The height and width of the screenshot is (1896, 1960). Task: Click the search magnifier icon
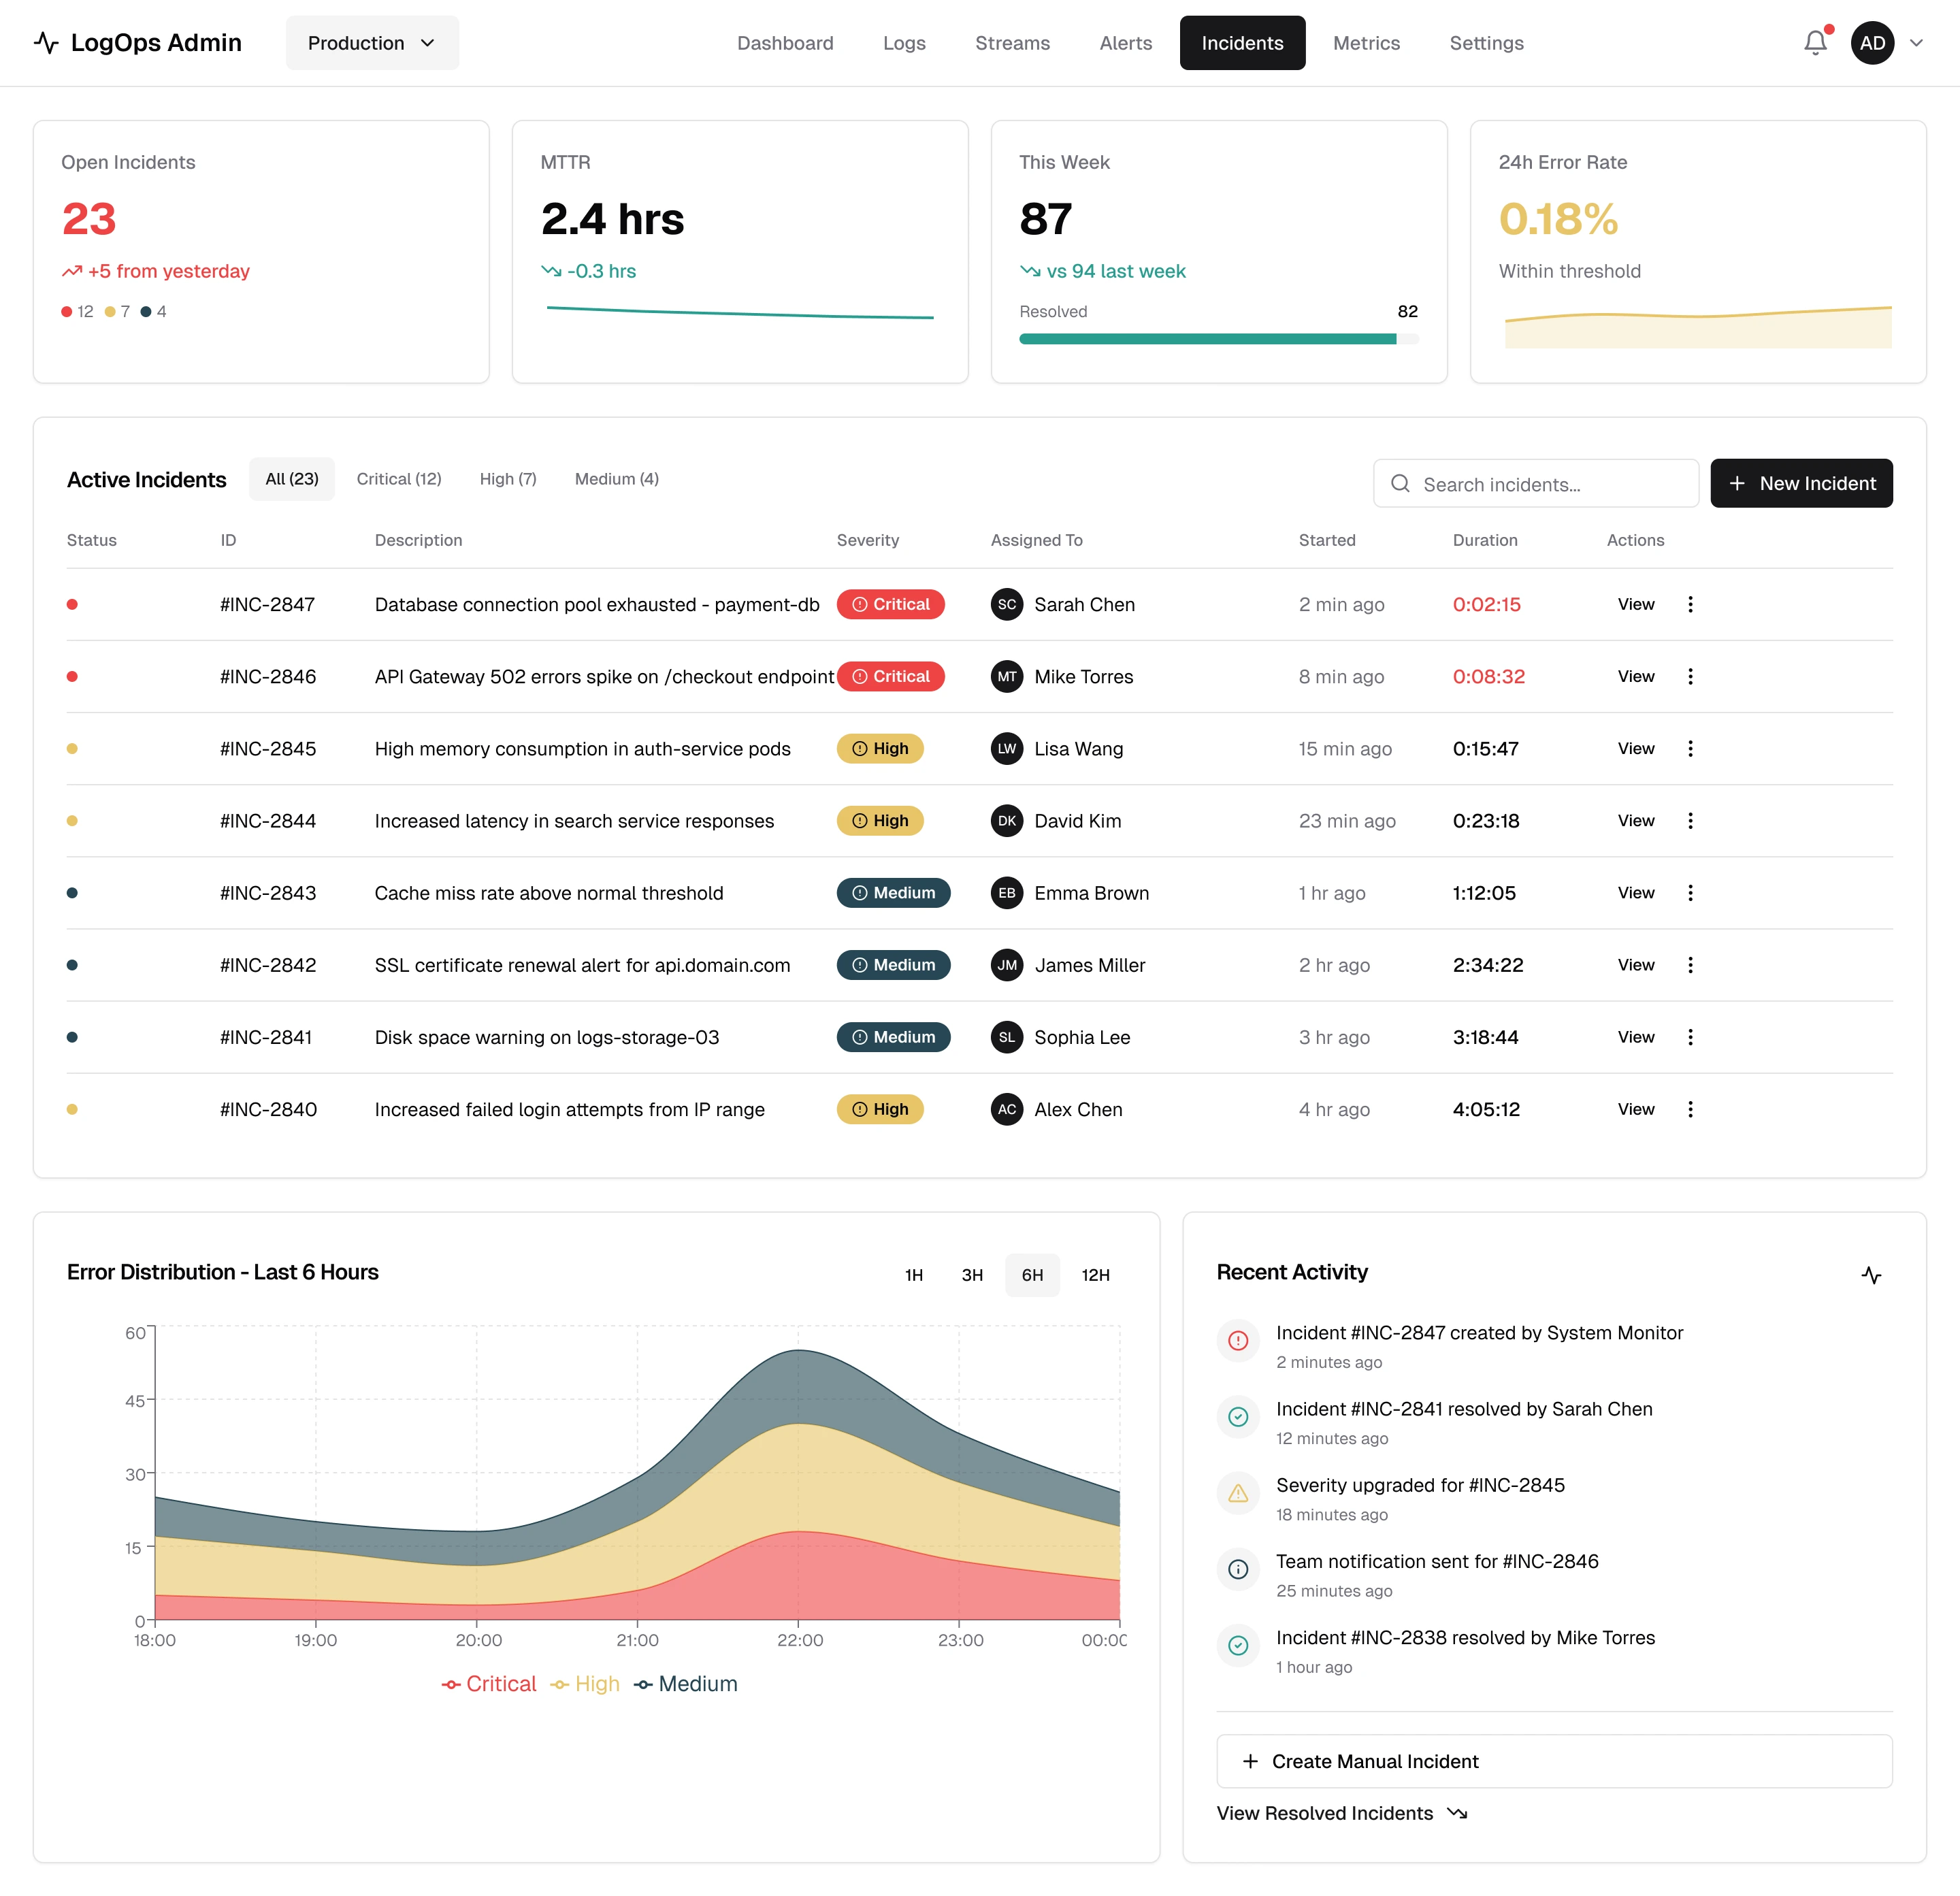point(1400,484)
